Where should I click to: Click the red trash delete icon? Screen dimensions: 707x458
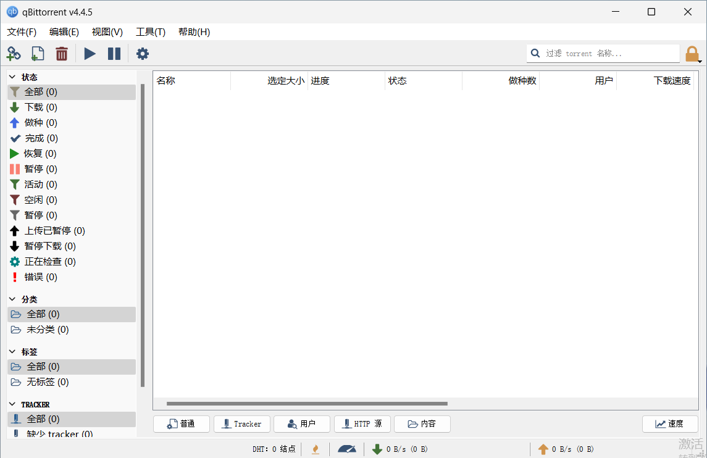click(x=62, y=54)
